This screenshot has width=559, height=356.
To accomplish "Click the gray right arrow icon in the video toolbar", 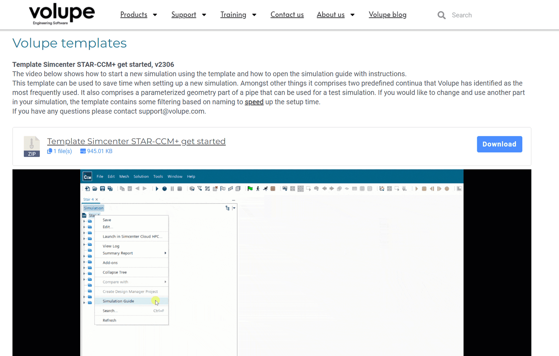I will (332, 188).
